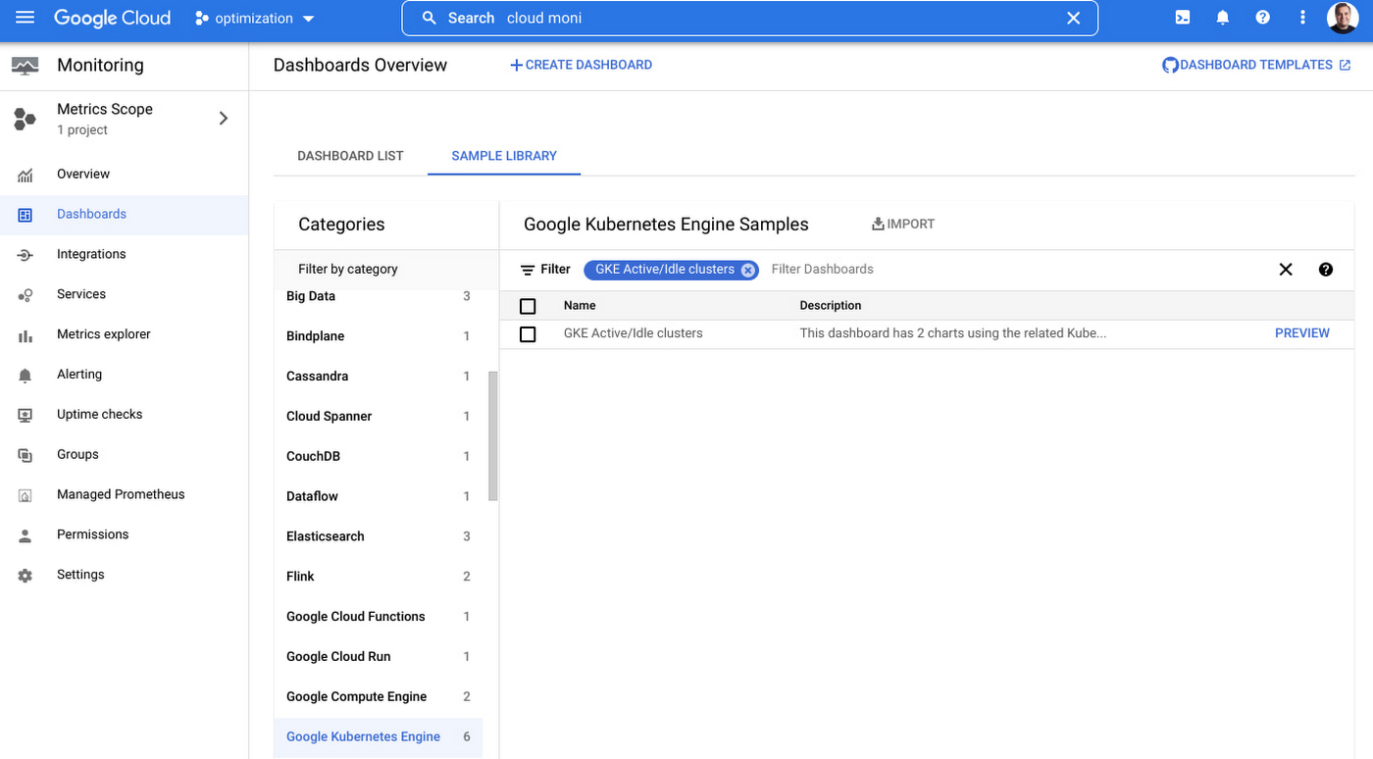Click Create Dashboard button
The image size is (1373, 759).
[581, 65]
